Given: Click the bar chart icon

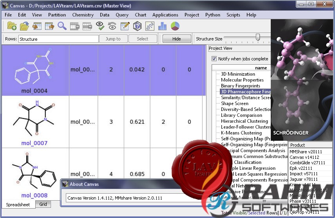Looking at the screenshot, I should [162, 26].
